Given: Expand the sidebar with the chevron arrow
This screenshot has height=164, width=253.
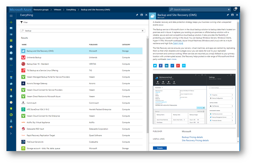Looking at the screenshot, I should (11, 133).
